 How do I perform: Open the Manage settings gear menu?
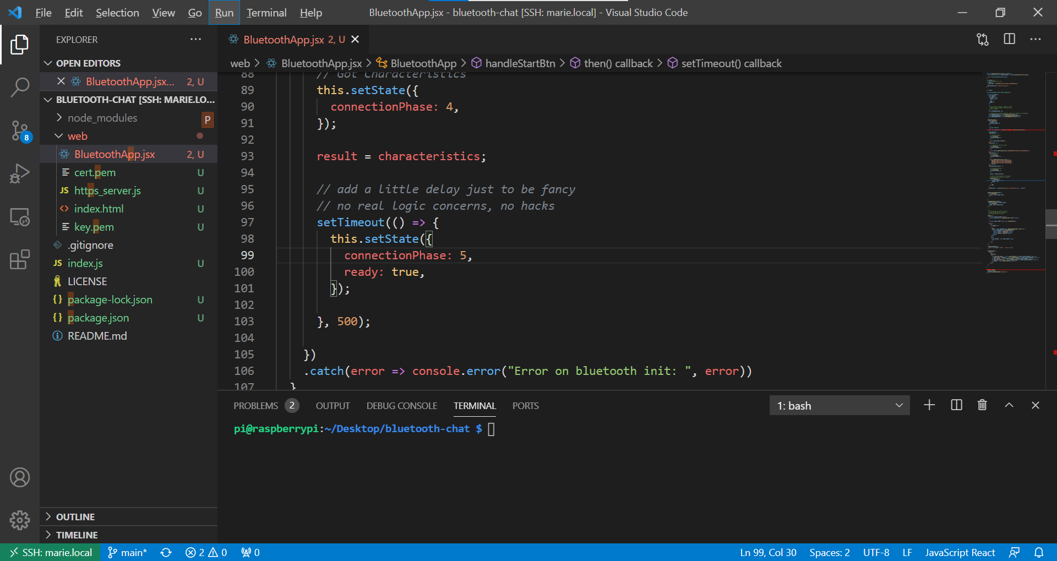20,520
